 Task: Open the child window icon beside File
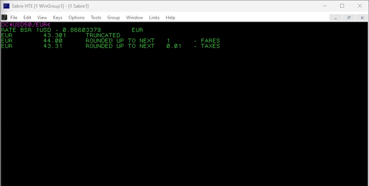click(5, 17)
